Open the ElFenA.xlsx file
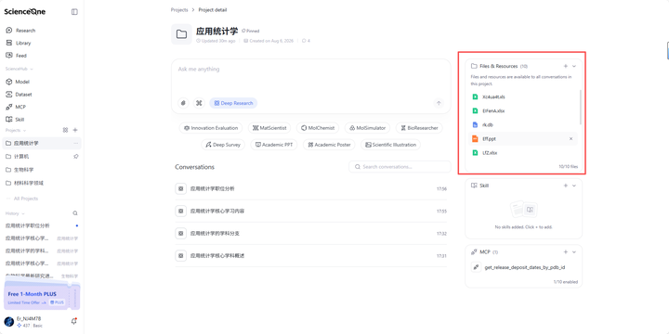Image resolution: width=669 pixels, height=334 pixels. click(x=523, y=110)
